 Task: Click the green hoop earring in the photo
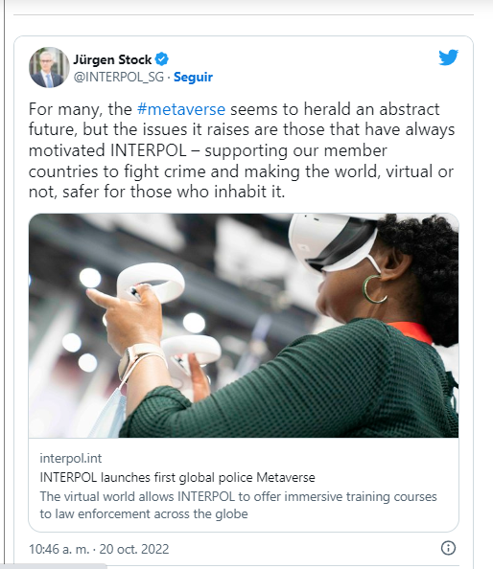click(x=374, y=289)
